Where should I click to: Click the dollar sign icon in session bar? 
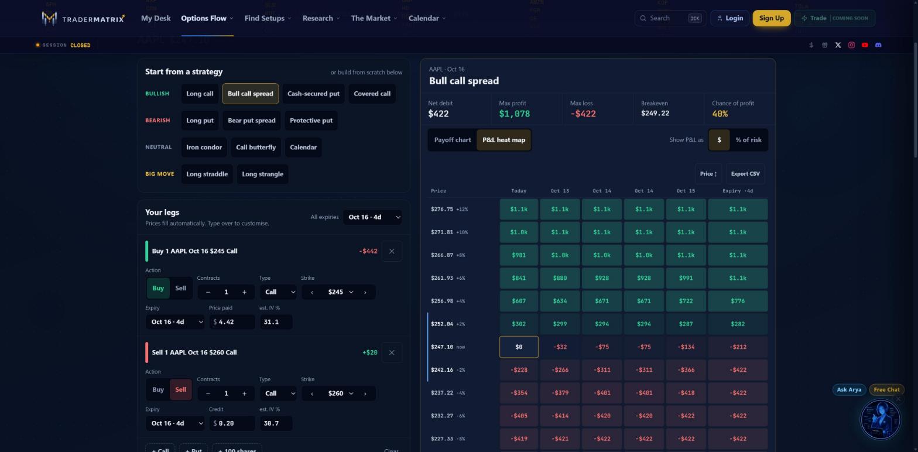(x=811, y=45)
